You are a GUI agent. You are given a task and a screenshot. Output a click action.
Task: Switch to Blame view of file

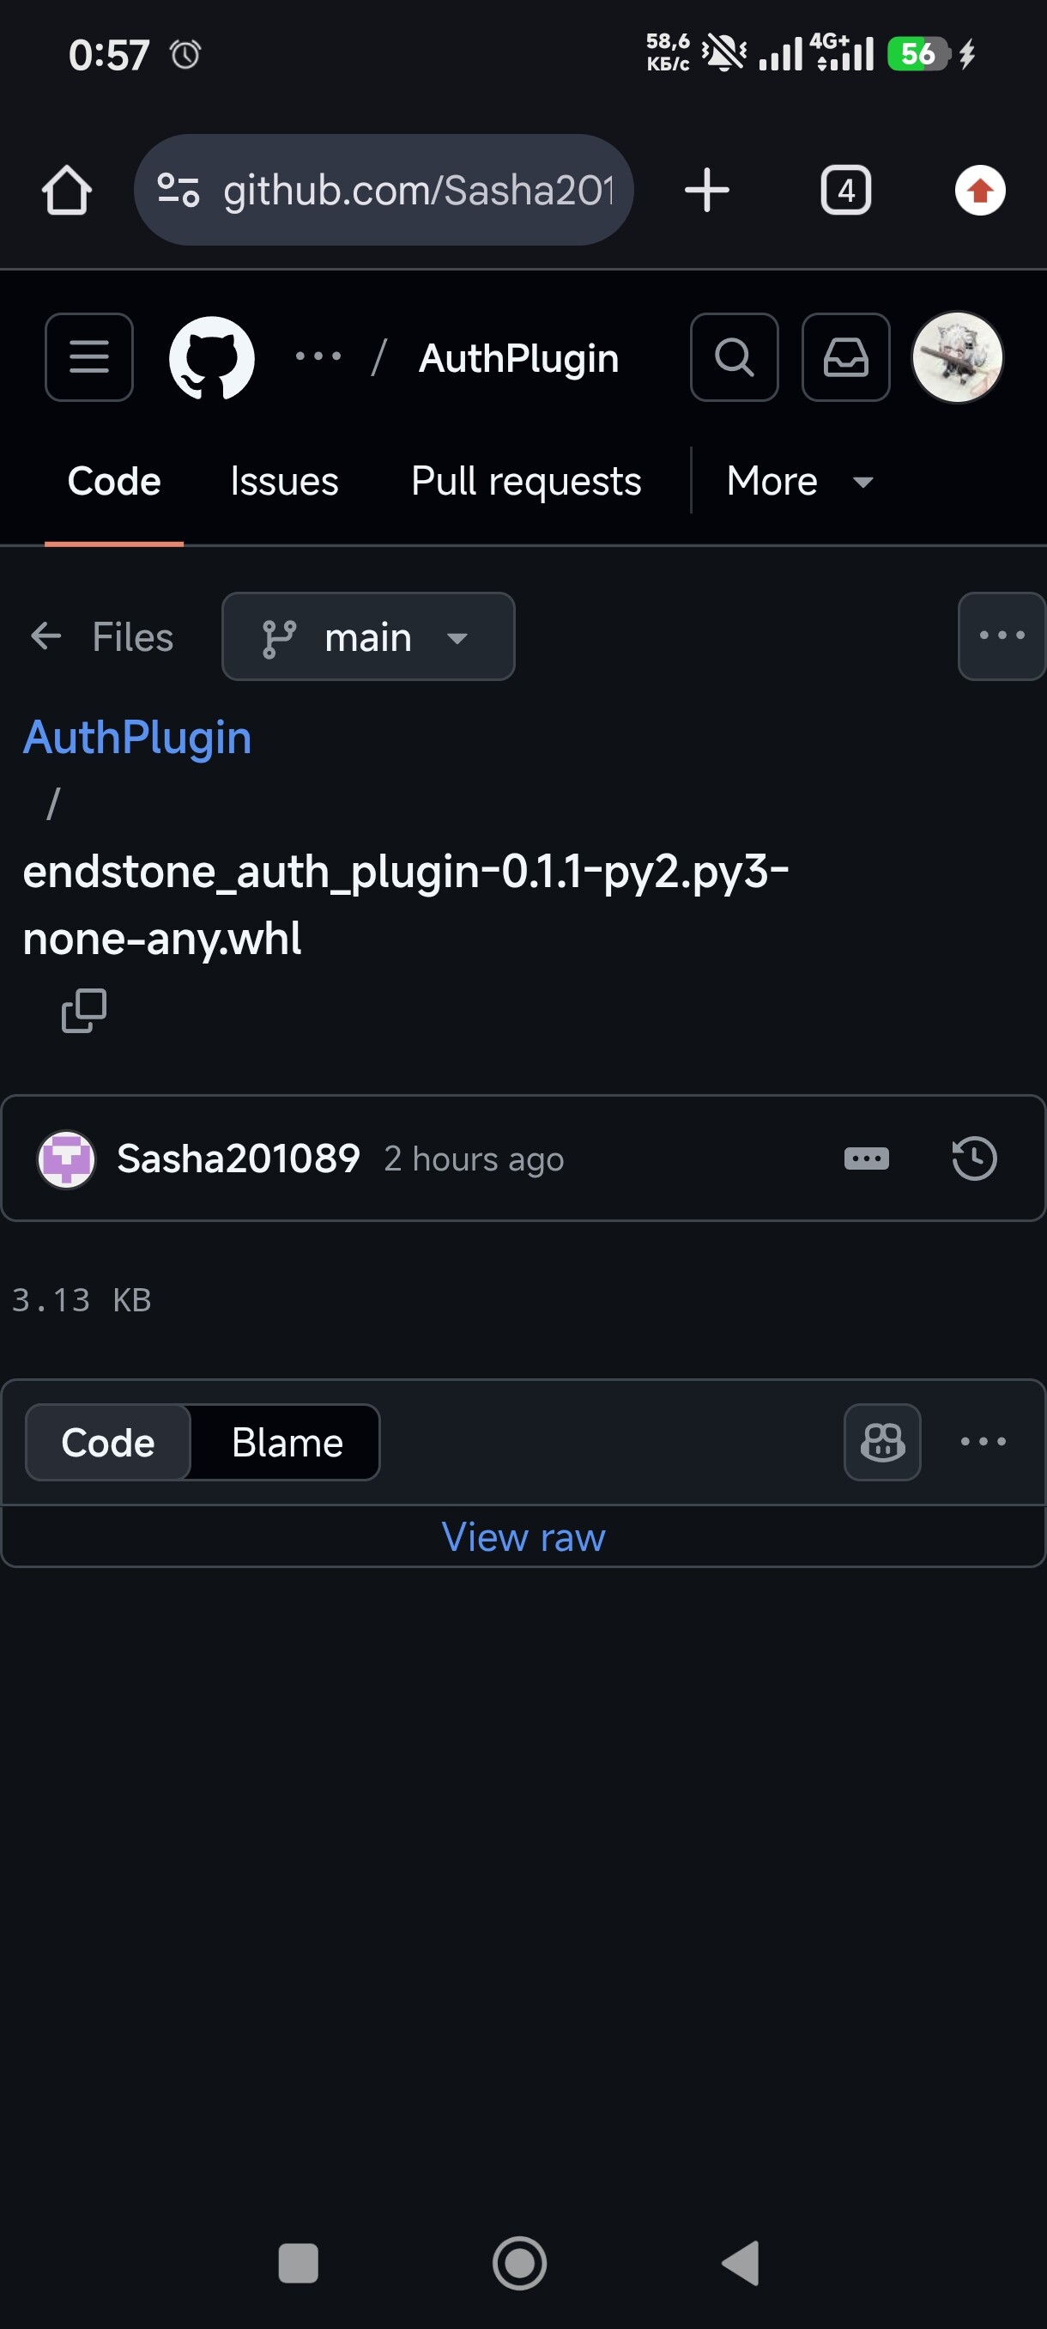tap(287, 1442)
